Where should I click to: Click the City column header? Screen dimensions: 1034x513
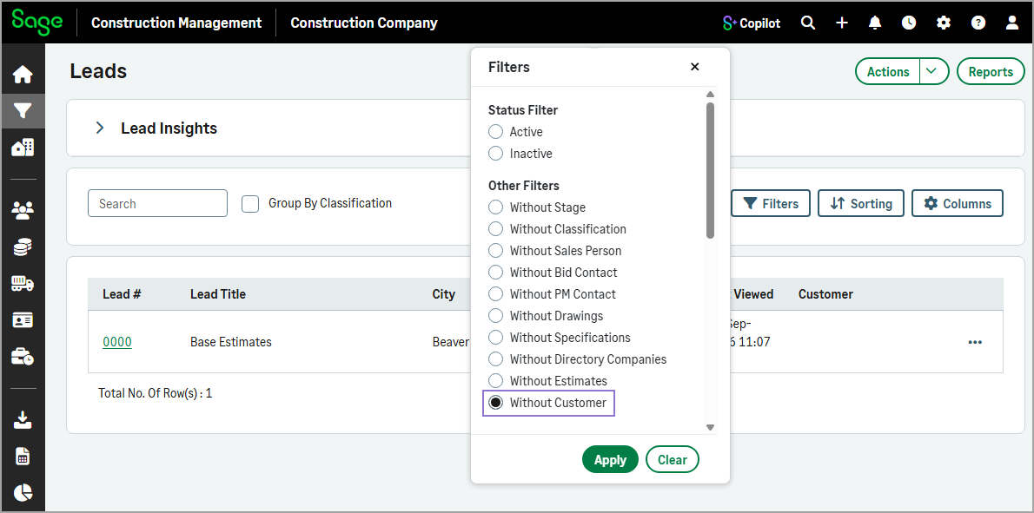[444, 294]
